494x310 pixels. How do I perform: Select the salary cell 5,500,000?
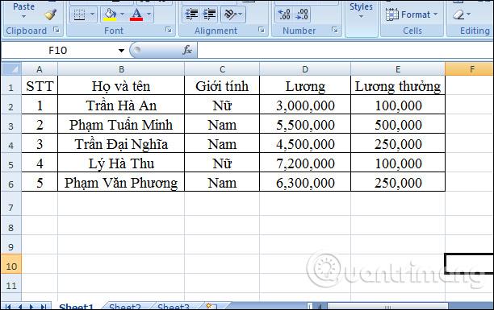click(305, 124)
